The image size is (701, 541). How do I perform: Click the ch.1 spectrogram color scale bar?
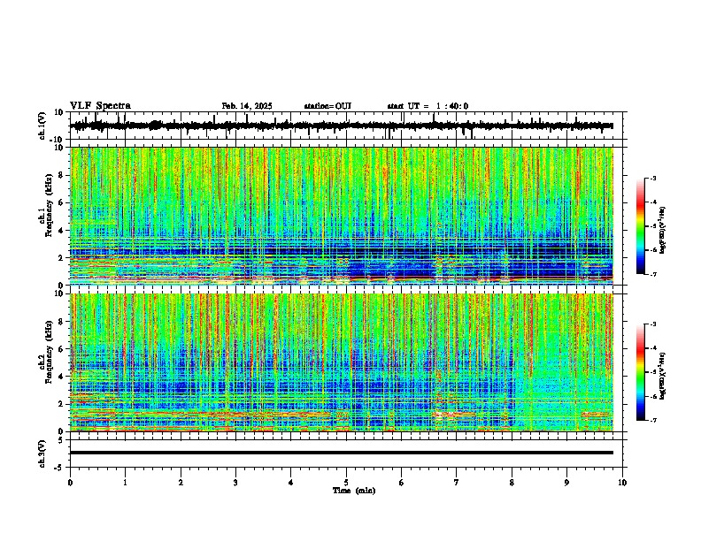click(640, 226)
